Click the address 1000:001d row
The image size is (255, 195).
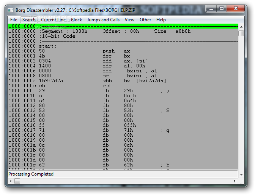point(123,160)
